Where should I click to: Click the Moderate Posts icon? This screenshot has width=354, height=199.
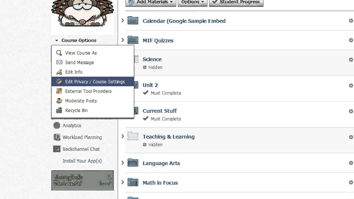coord(59,101)
